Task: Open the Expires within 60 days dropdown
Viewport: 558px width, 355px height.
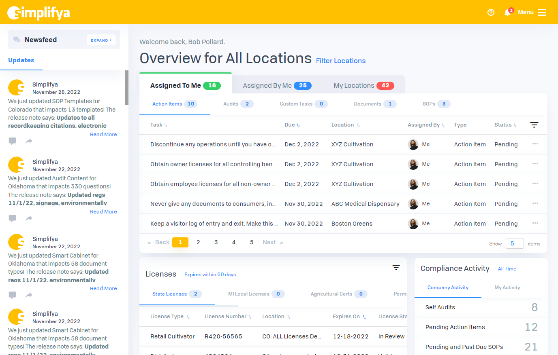Action: tap(210, 275)
